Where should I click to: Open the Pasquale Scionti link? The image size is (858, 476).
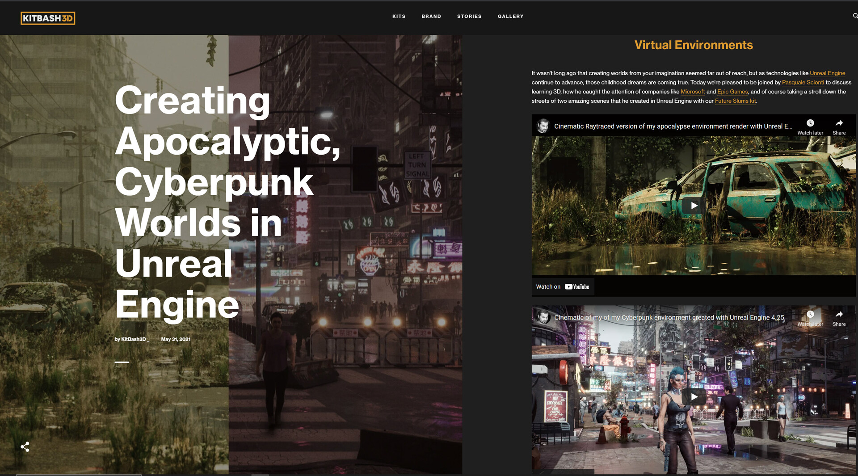(803, 82)
